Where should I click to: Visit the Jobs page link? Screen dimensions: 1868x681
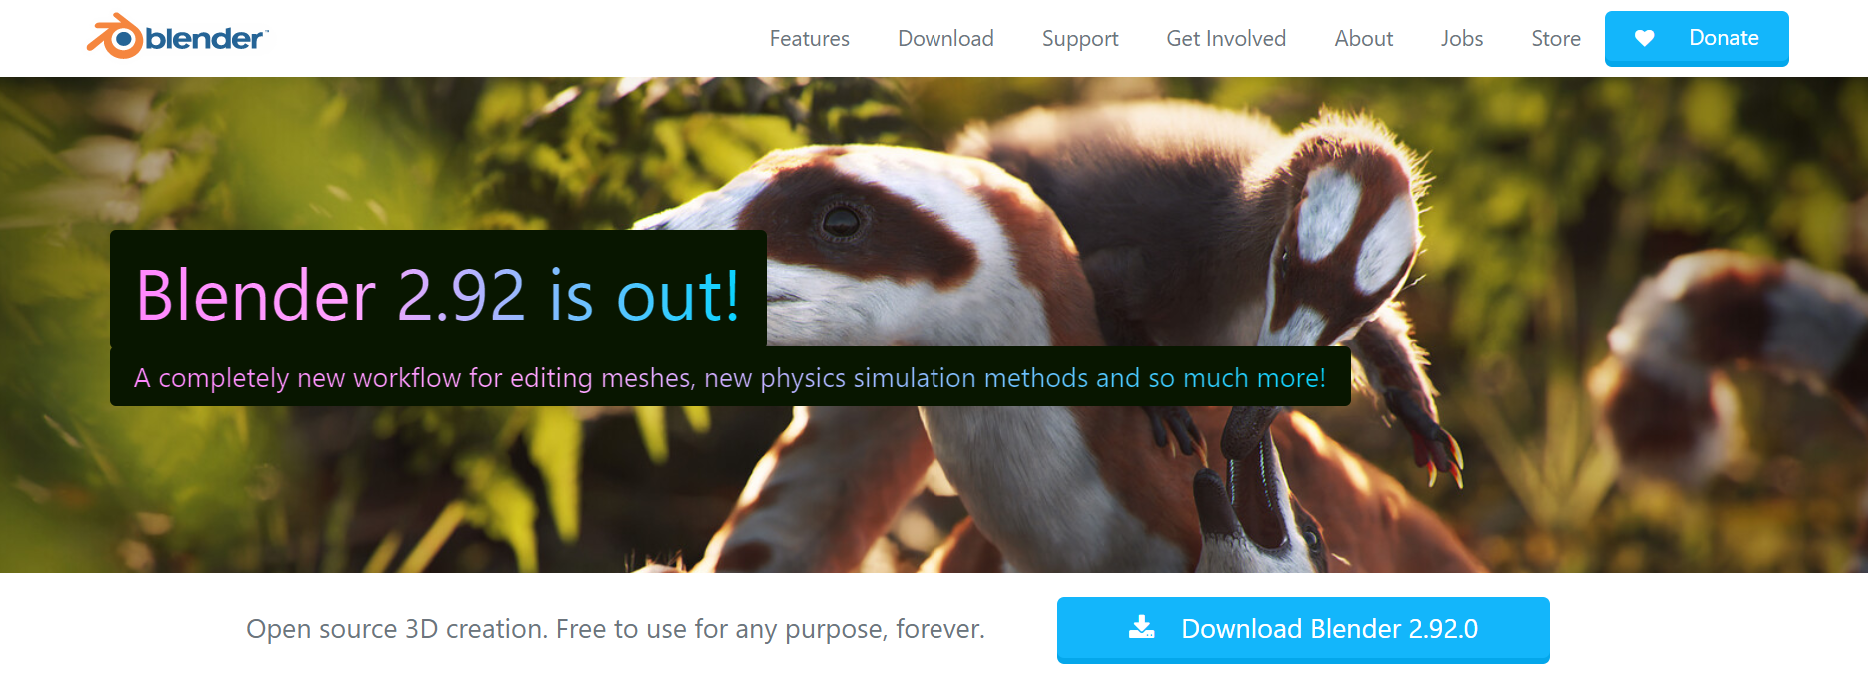click(x=1461, y=38)
